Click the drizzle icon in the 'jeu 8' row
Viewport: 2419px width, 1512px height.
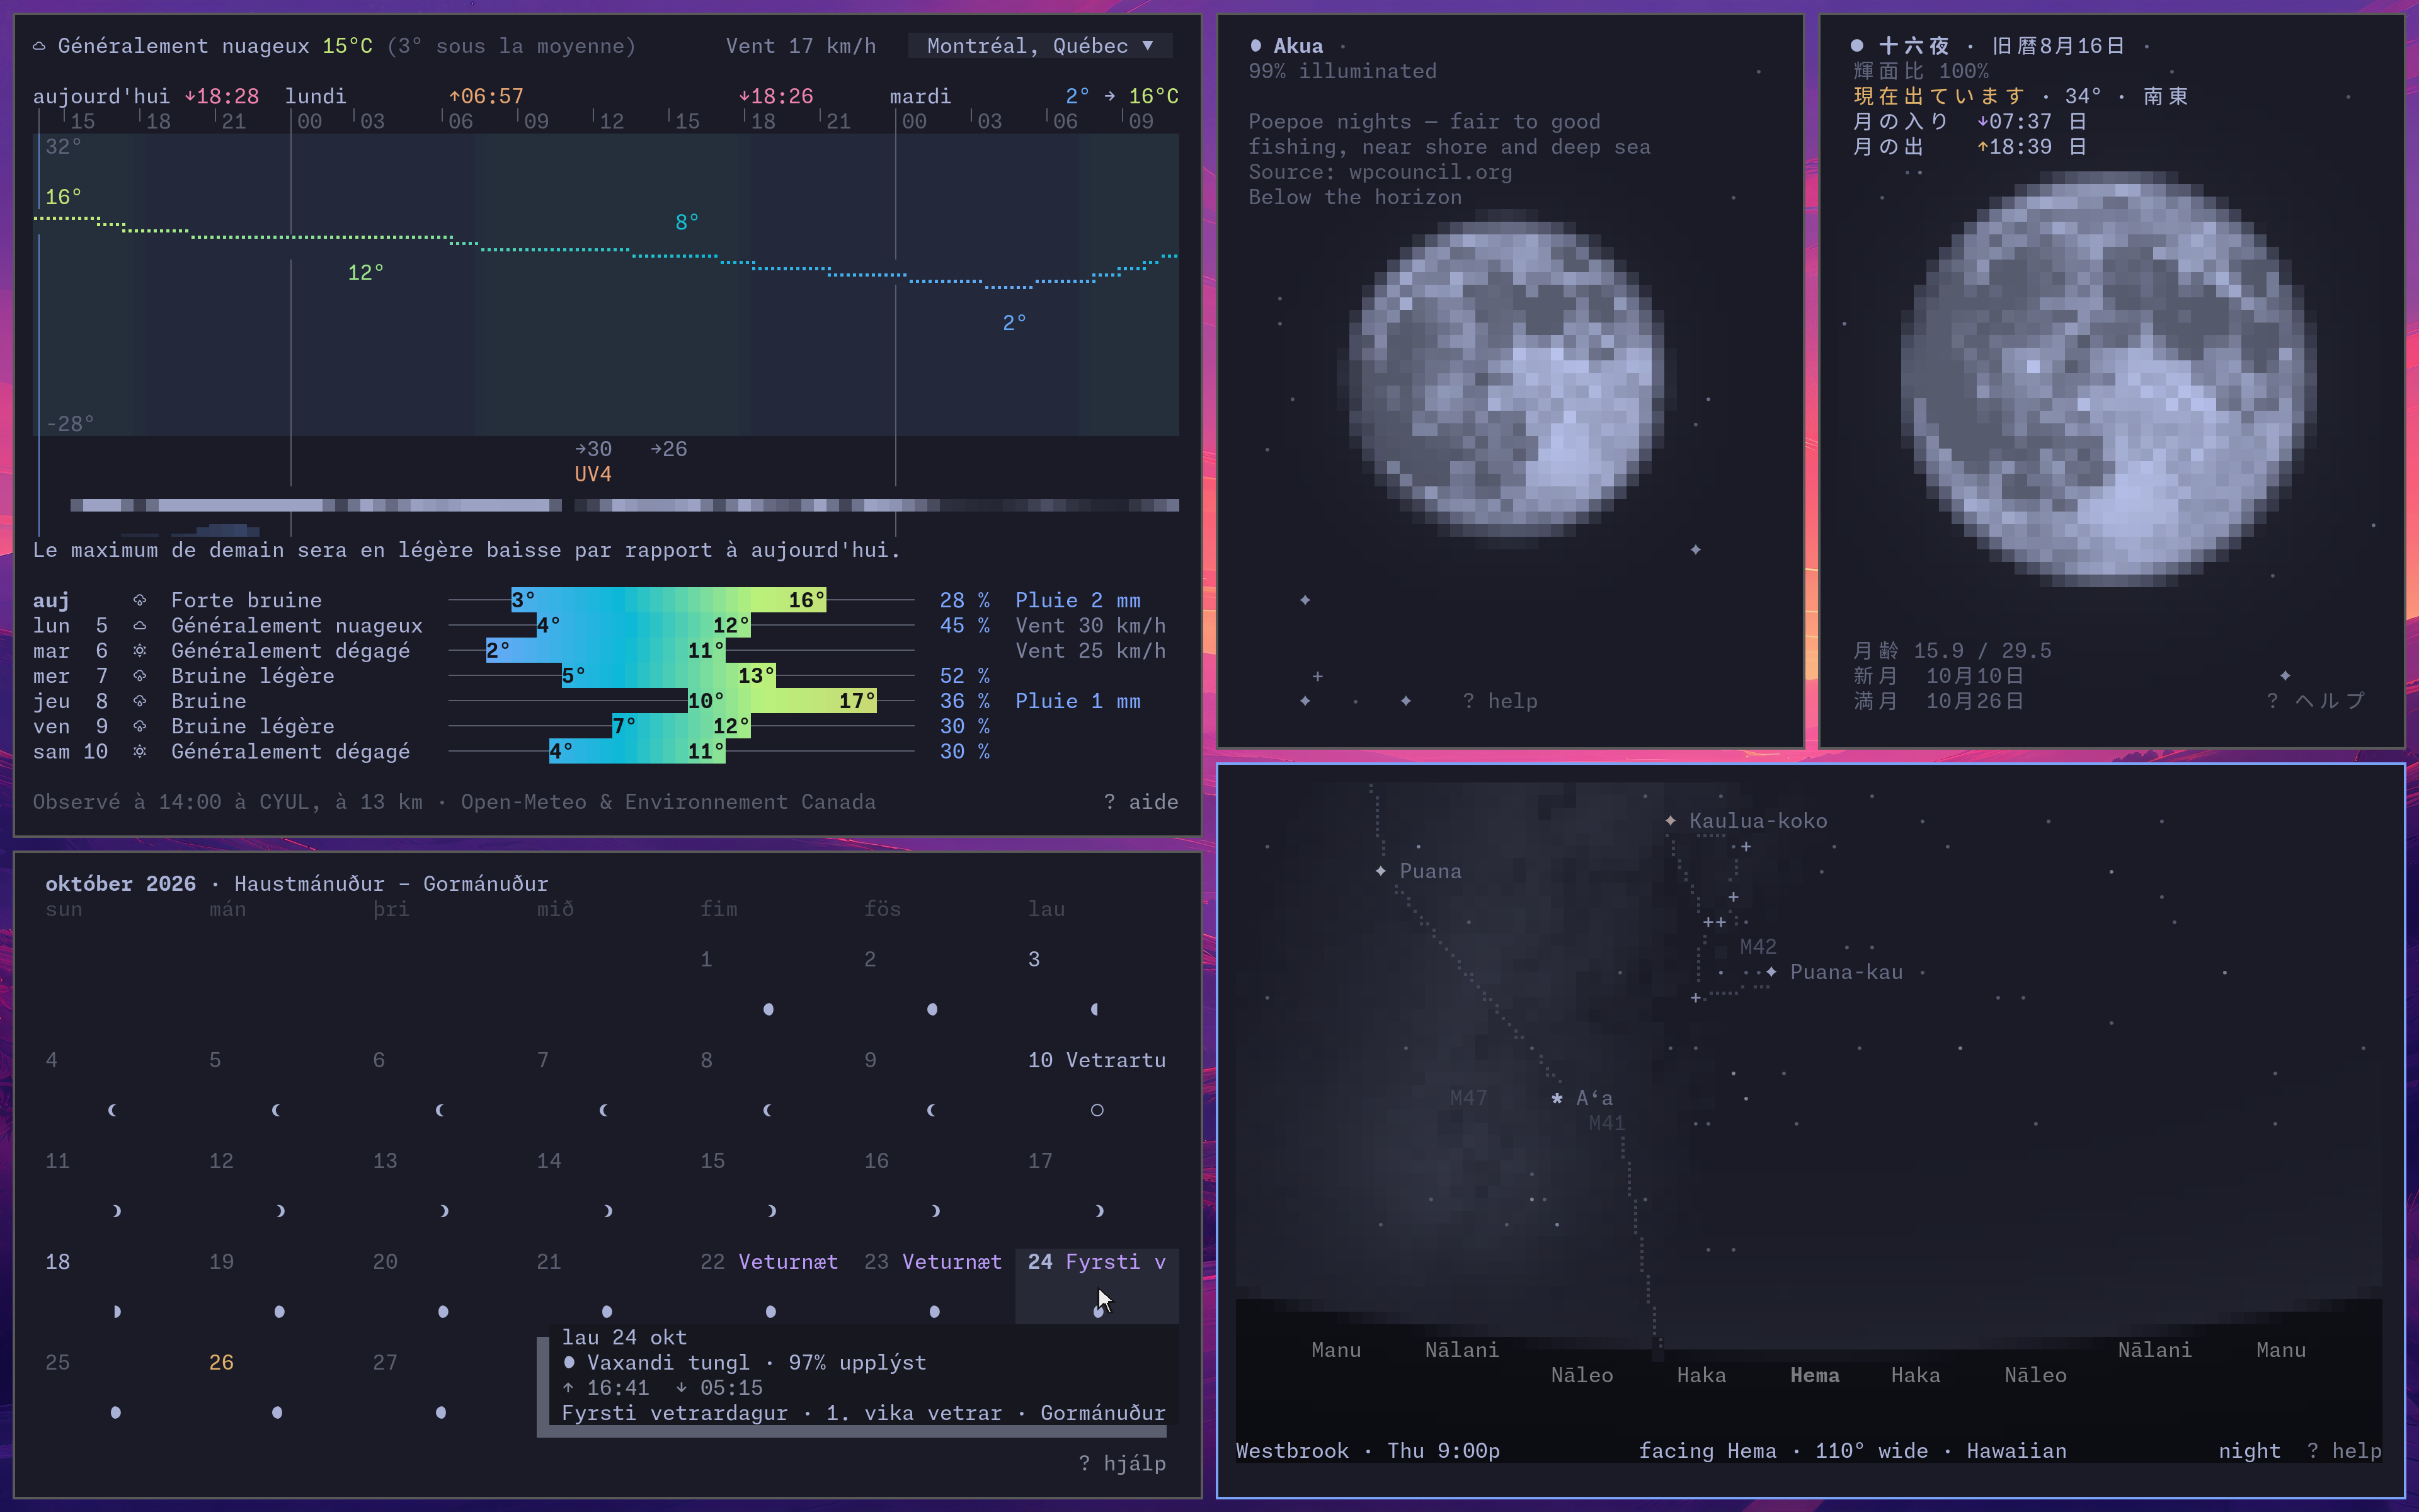(x=140, y=701)
